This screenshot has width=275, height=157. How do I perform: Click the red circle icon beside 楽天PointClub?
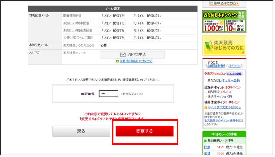[x=205, y=73]
